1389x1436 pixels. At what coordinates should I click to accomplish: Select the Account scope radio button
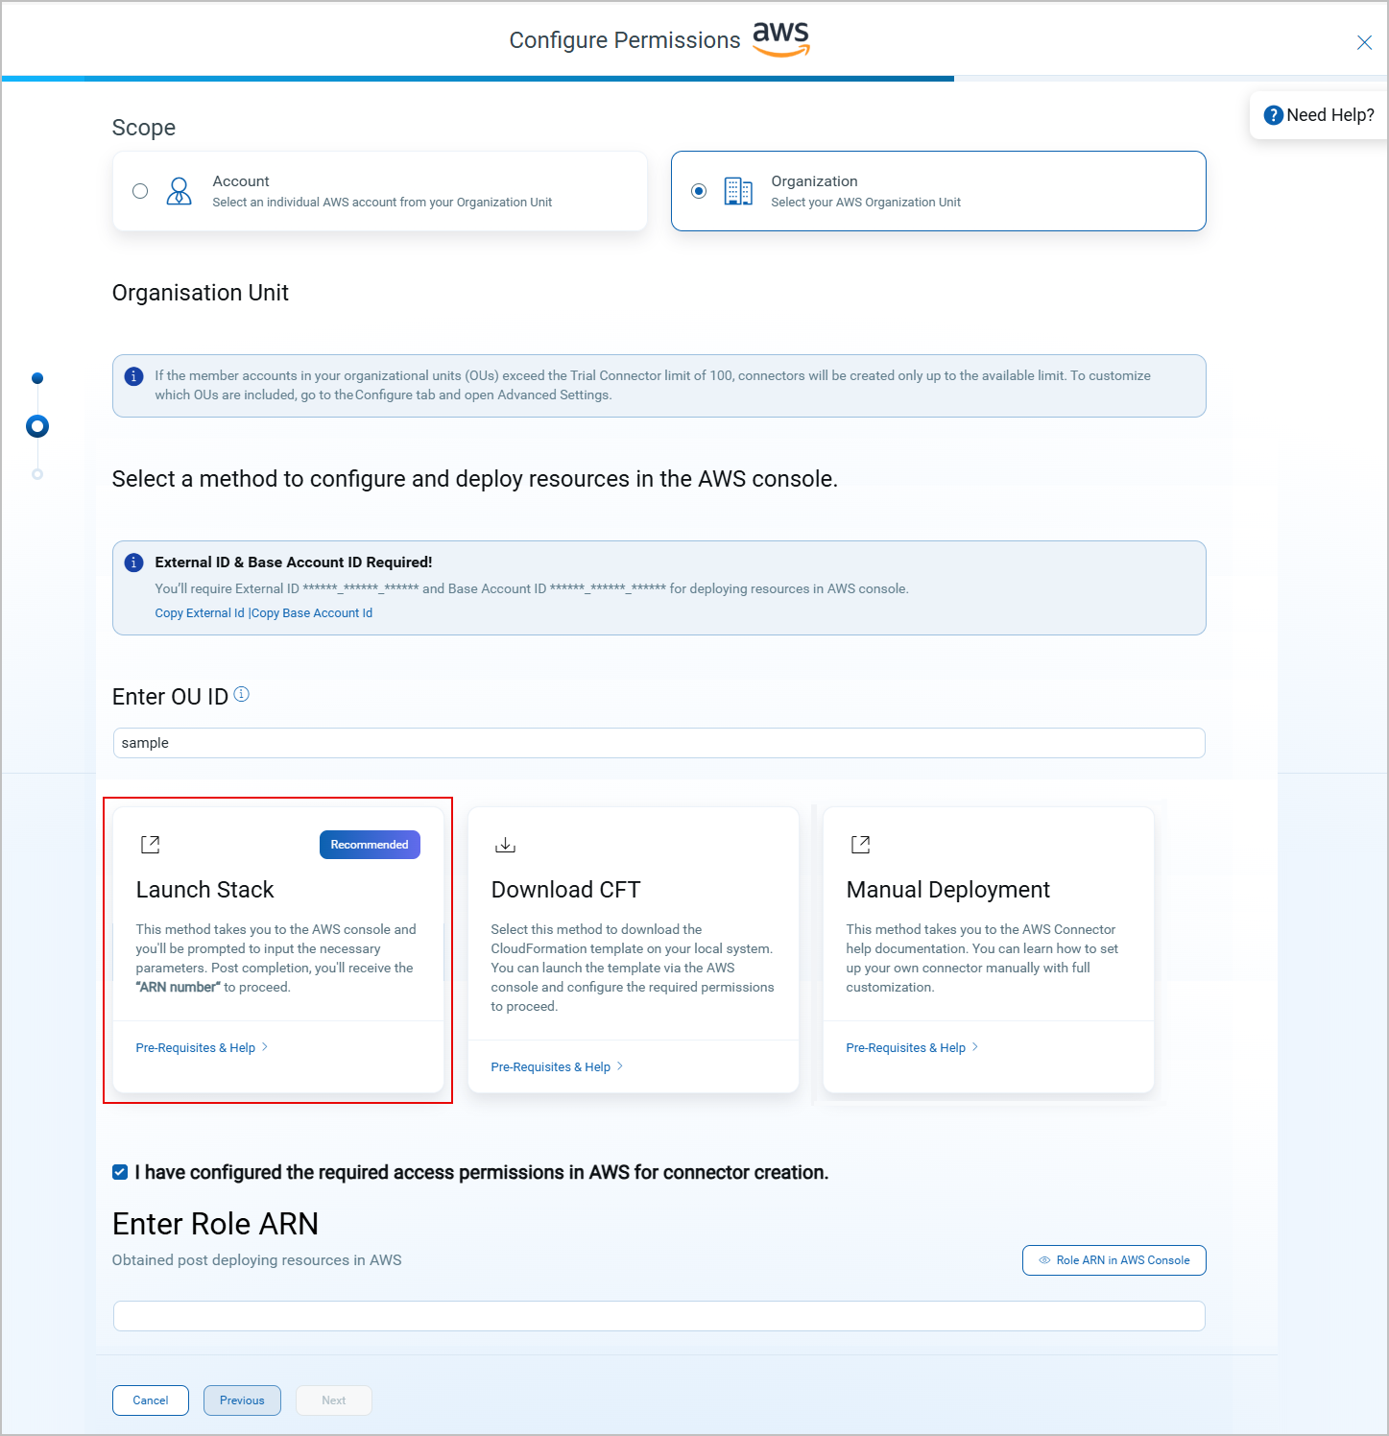pyautogui.click(x=139, y=191)
